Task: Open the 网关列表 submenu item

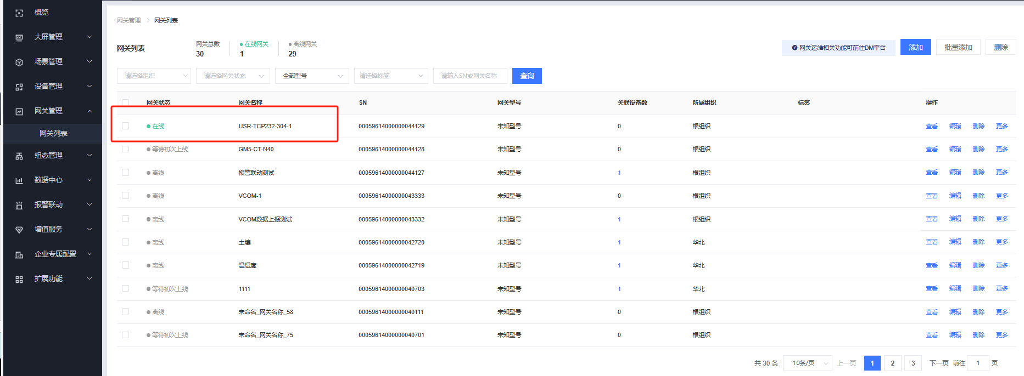Action: click(53, 133)
